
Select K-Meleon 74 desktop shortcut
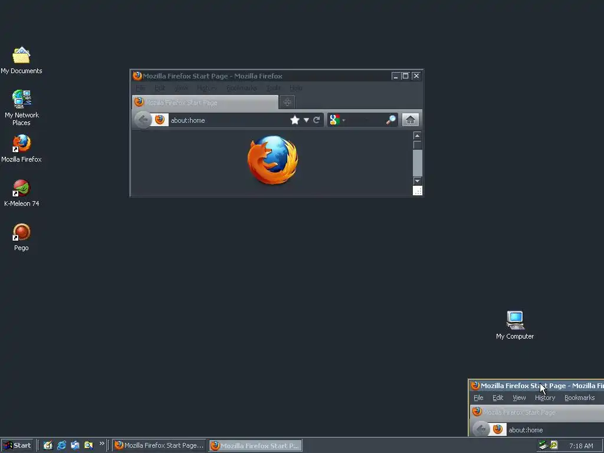pyautogui.click(x=22, y=193)
